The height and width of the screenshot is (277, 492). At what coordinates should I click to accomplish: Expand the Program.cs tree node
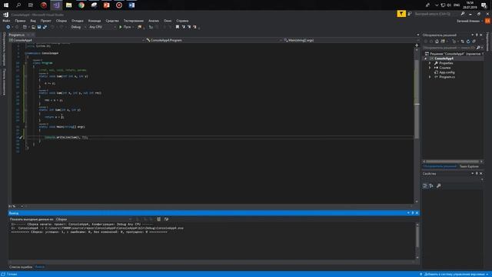click(x=430, y=77)
